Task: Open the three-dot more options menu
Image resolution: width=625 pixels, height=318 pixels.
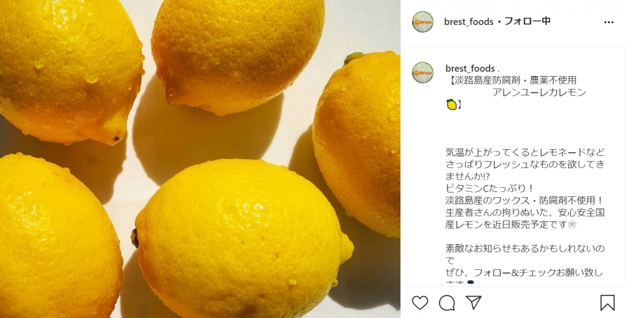Action: click(x=609, y=23)
